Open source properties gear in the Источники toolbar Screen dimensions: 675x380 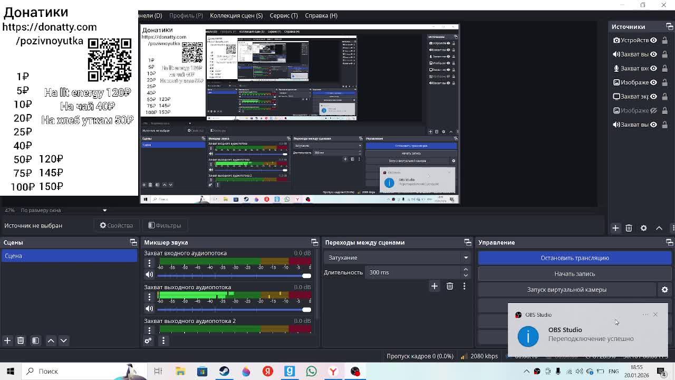(x=643, y=228)
